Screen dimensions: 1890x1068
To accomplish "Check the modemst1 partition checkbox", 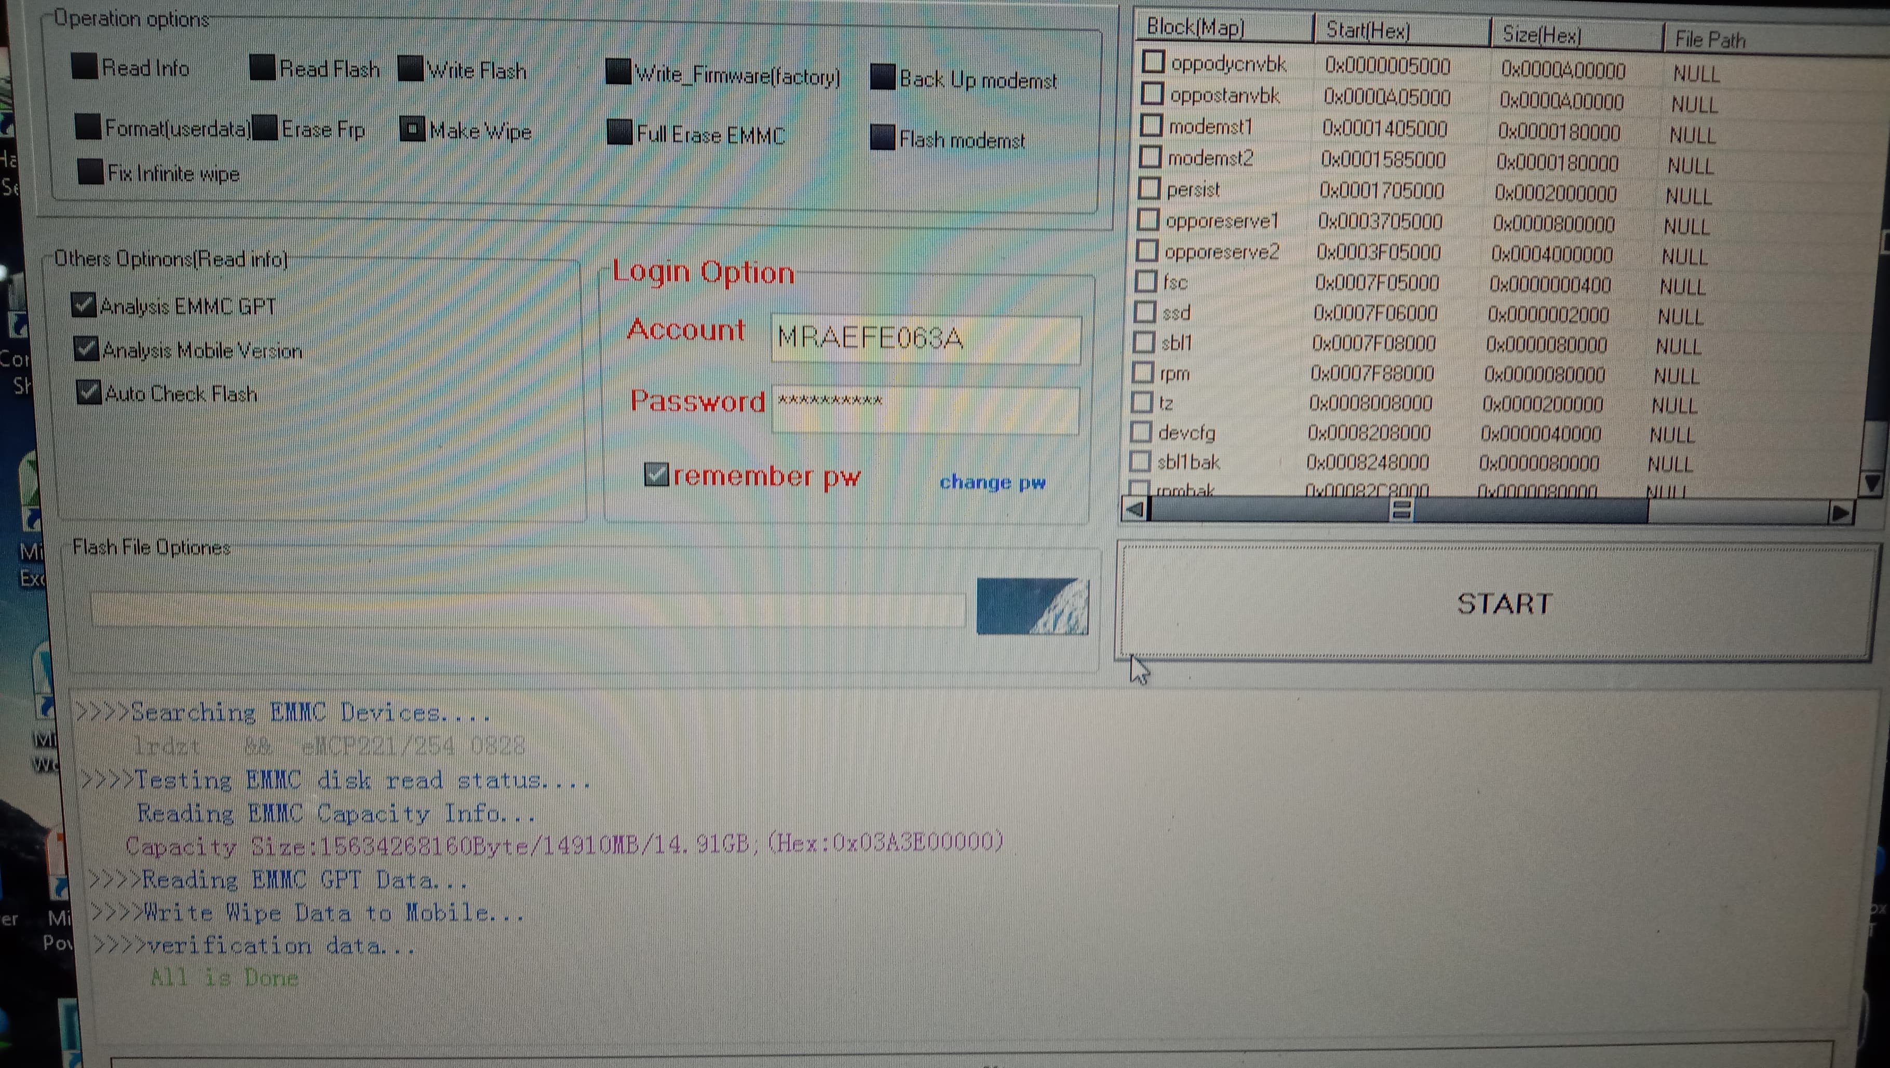I will [x=1151, y=126].
